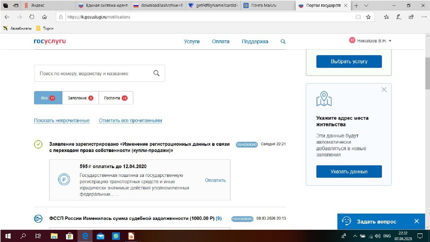Open Task View on taskbar

[x=38, y=236]
